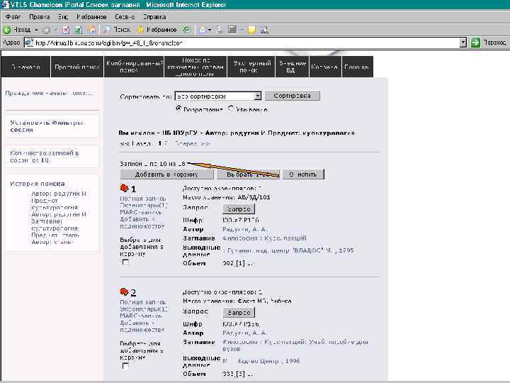
Task: Click the yellow Discuss note icon
Action: [251, 30]
